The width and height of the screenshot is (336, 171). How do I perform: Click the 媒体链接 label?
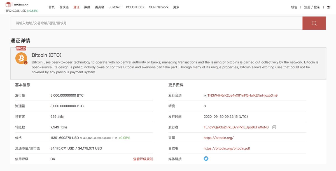click(x=175, y=159)
